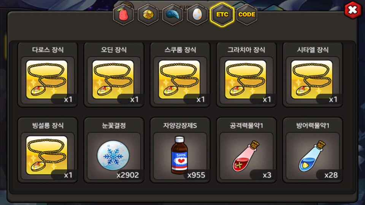Open the CODE tab
This screenshot has width=365, height=205.
[247, 15]
